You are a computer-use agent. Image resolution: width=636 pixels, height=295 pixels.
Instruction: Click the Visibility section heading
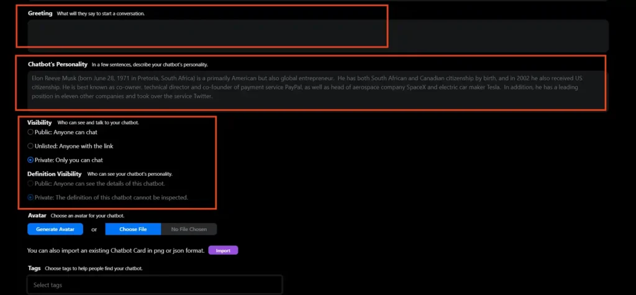39,122
